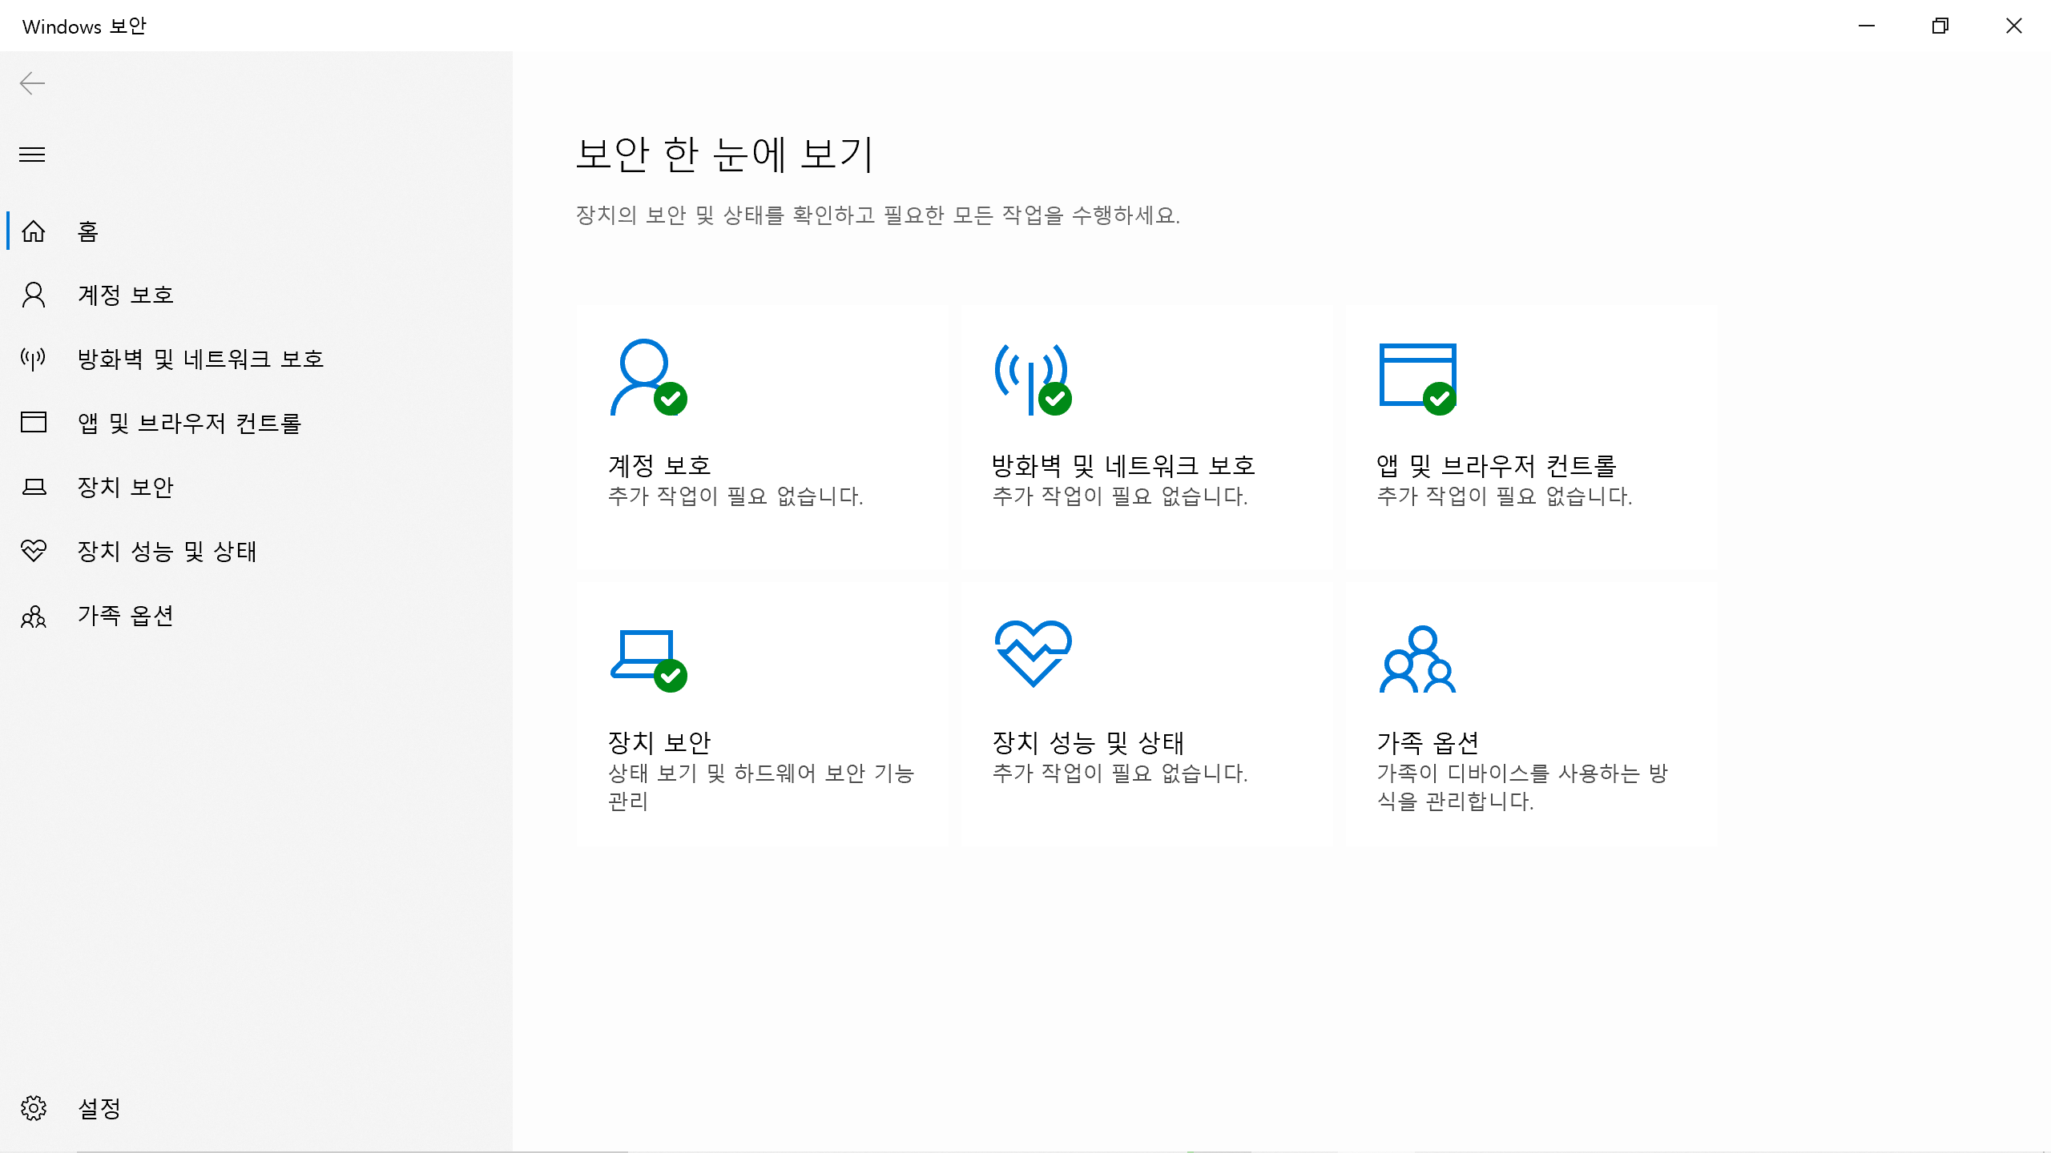Click the device security laptop icon in sidebar
The width and height of the screenshot is (2051, 1153).
coord(34,487)
